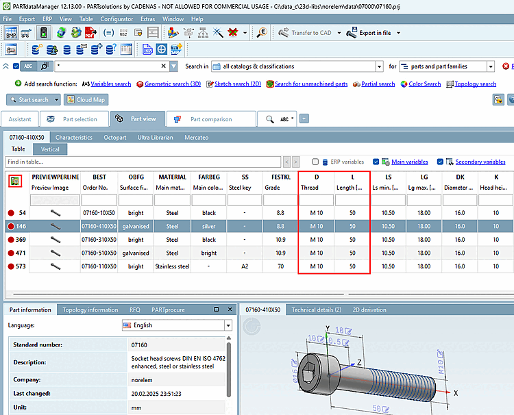Expand the Search in catalogs dropdown
This screenshot has width=514, height=415.
(x=379, y=66)
